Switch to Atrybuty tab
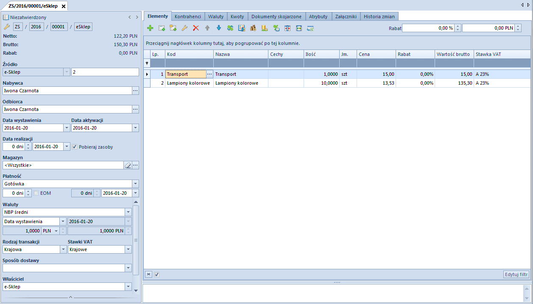Image resolution: width=533 pixels, height=304 pixels. (x=318, y=17)
